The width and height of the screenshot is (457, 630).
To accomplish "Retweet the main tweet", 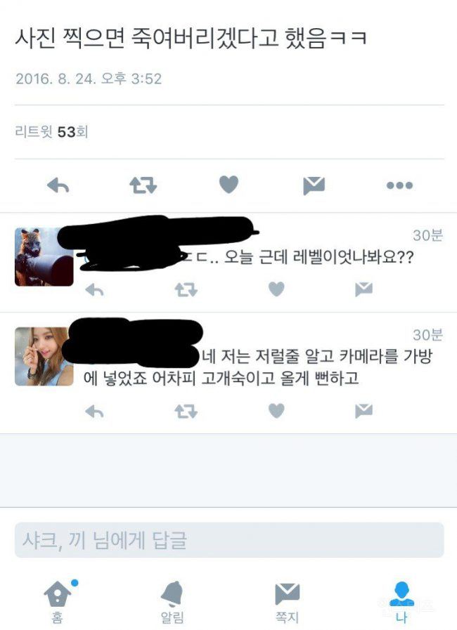I will point(143,185).
